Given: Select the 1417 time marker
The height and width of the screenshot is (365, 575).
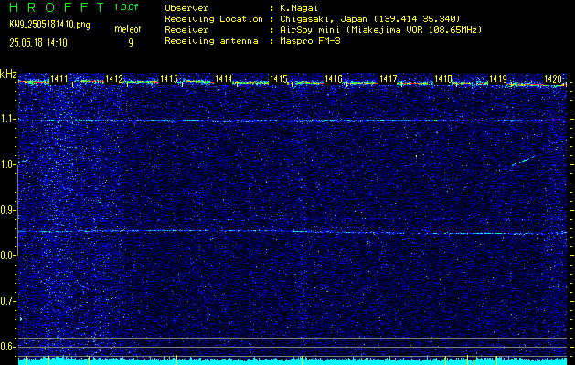Looking at the screenshot, I should [388, 78].
